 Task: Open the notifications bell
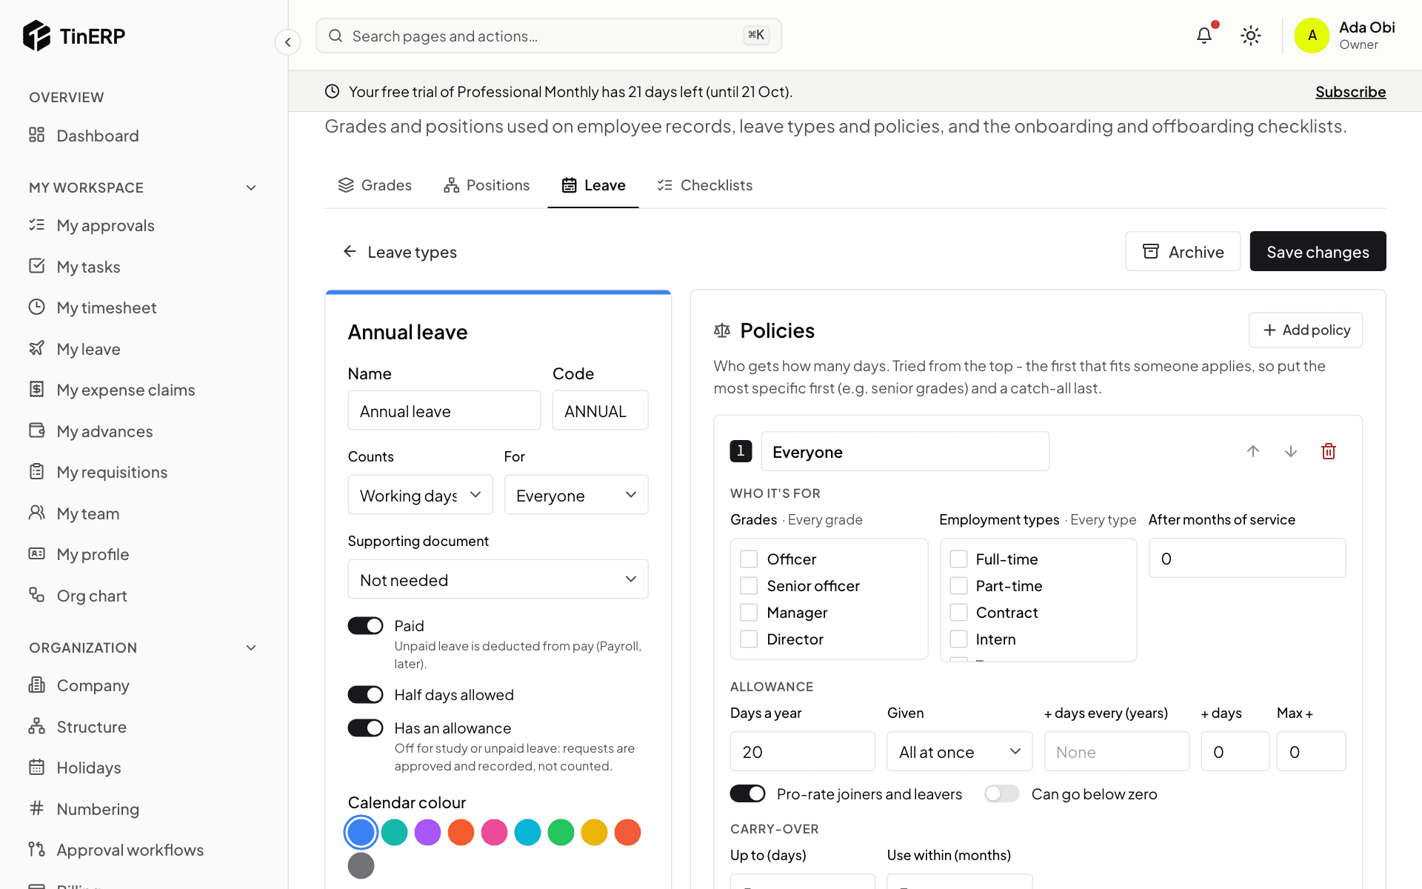tap(1204, 35)
